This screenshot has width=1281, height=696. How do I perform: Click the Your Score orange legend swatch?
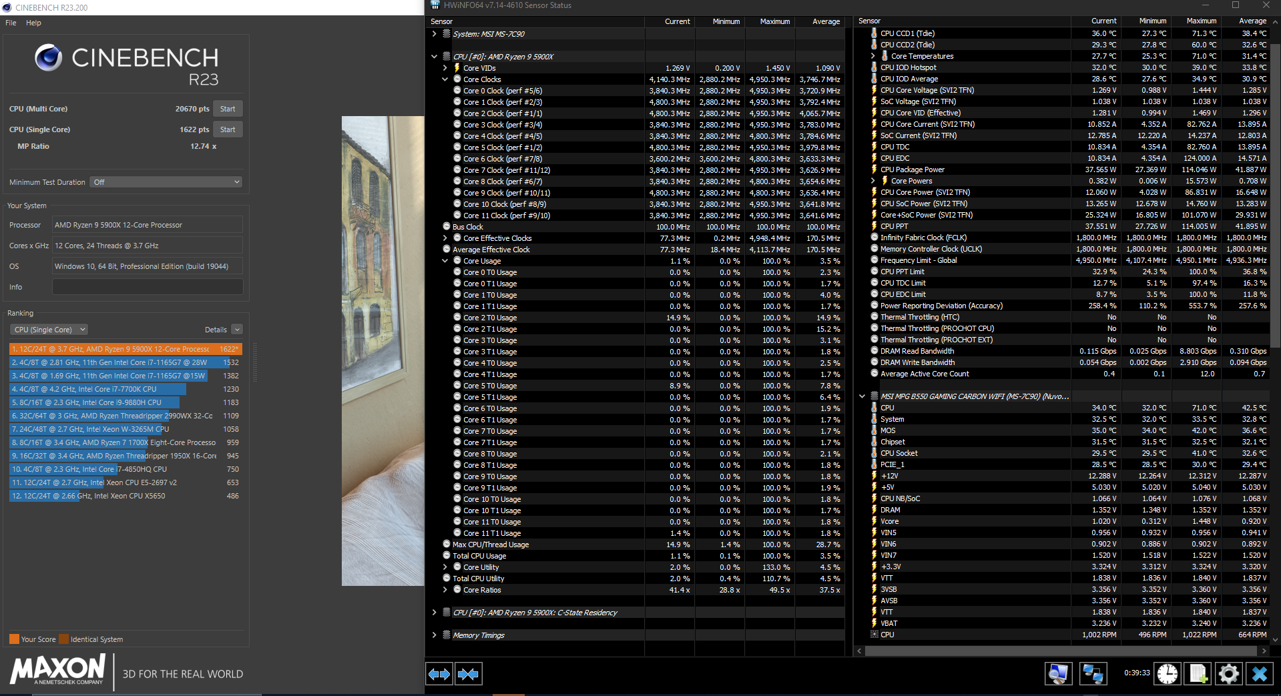[x=14, y=639]
